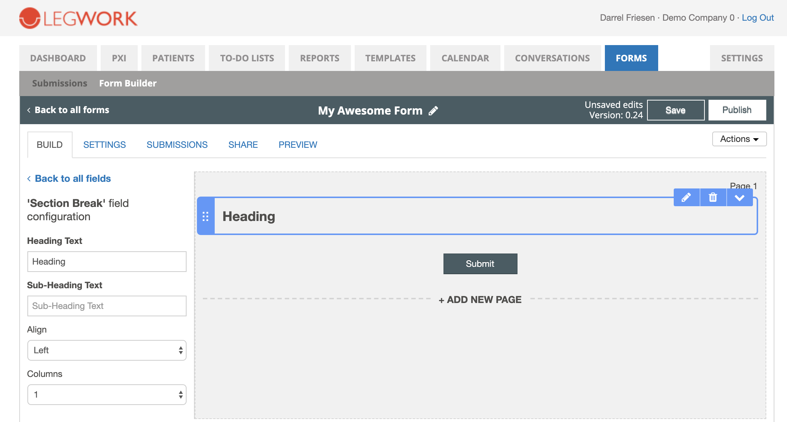
Task: Open the Columns dropdown
Action: [x=107, y=395]
